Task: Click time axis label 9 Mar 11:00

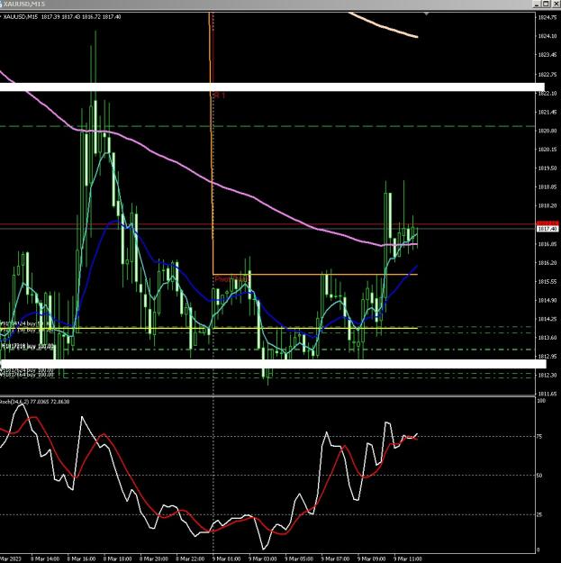Action: [x=407, y=559]
